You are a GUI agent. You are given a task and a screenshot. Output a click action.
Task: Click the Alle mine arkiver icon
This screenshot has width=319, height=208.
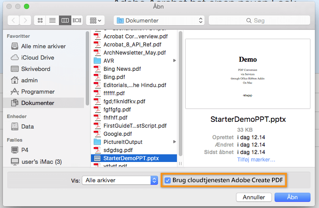coord(14,46)
